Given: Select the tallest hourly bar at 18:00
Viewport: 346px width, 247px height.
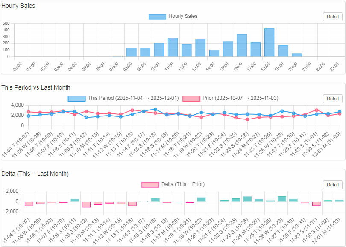Looking at the screenshot, I should pos(269,43).
